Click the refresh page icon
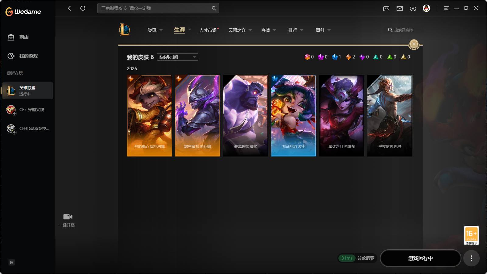 click(83, 8)
